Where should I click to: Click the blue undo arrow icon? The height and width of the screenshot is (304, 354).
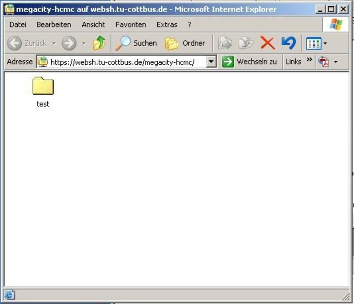(x=289, y=44)
